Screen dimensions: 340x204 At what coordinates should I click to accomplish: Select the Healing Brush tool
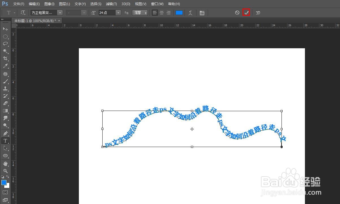pos(5,74)
